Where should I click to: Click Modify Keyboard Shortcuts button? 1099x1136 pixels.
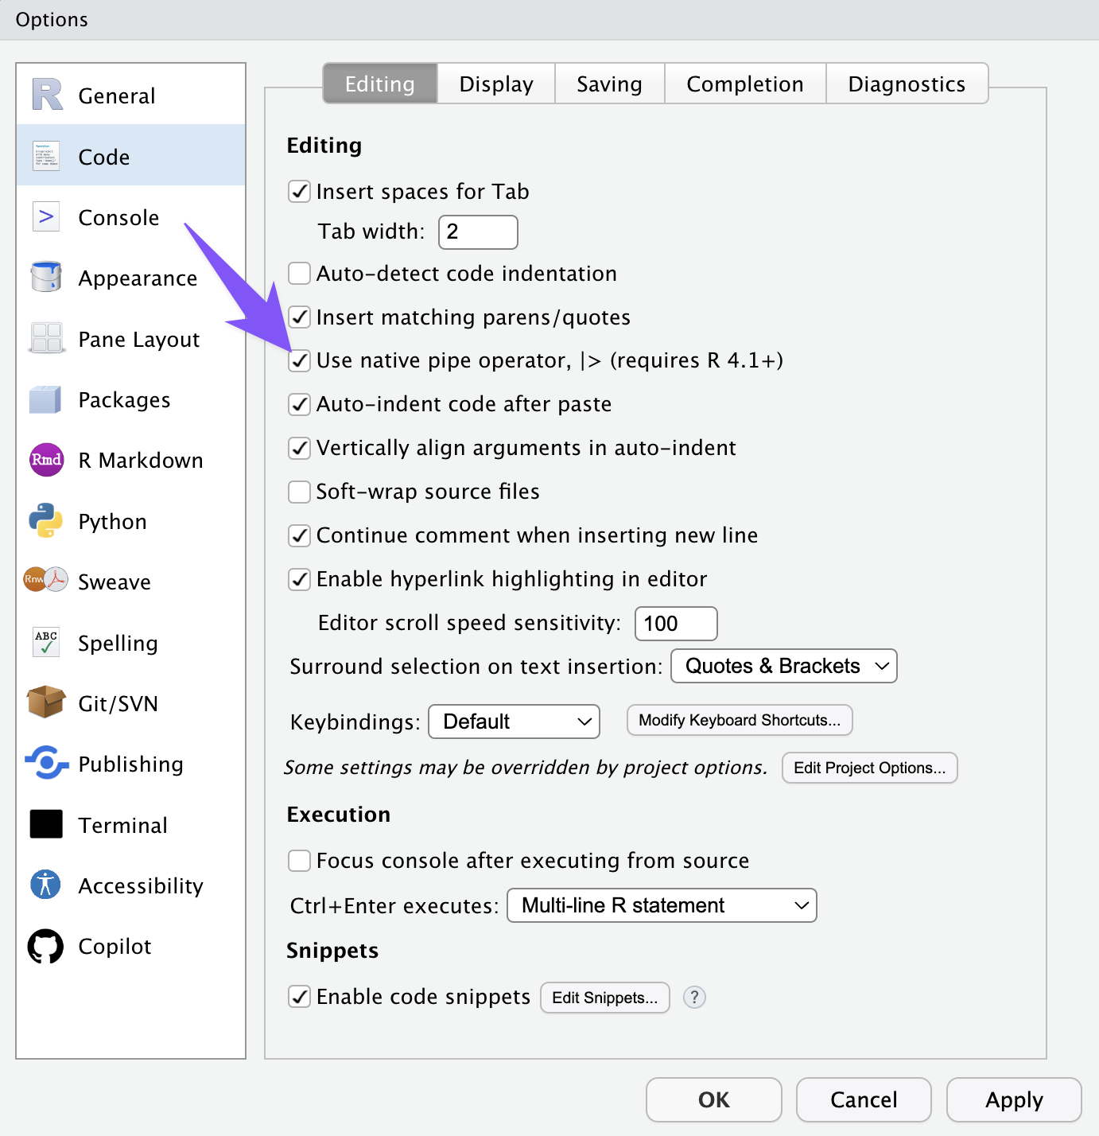(740, 721)
